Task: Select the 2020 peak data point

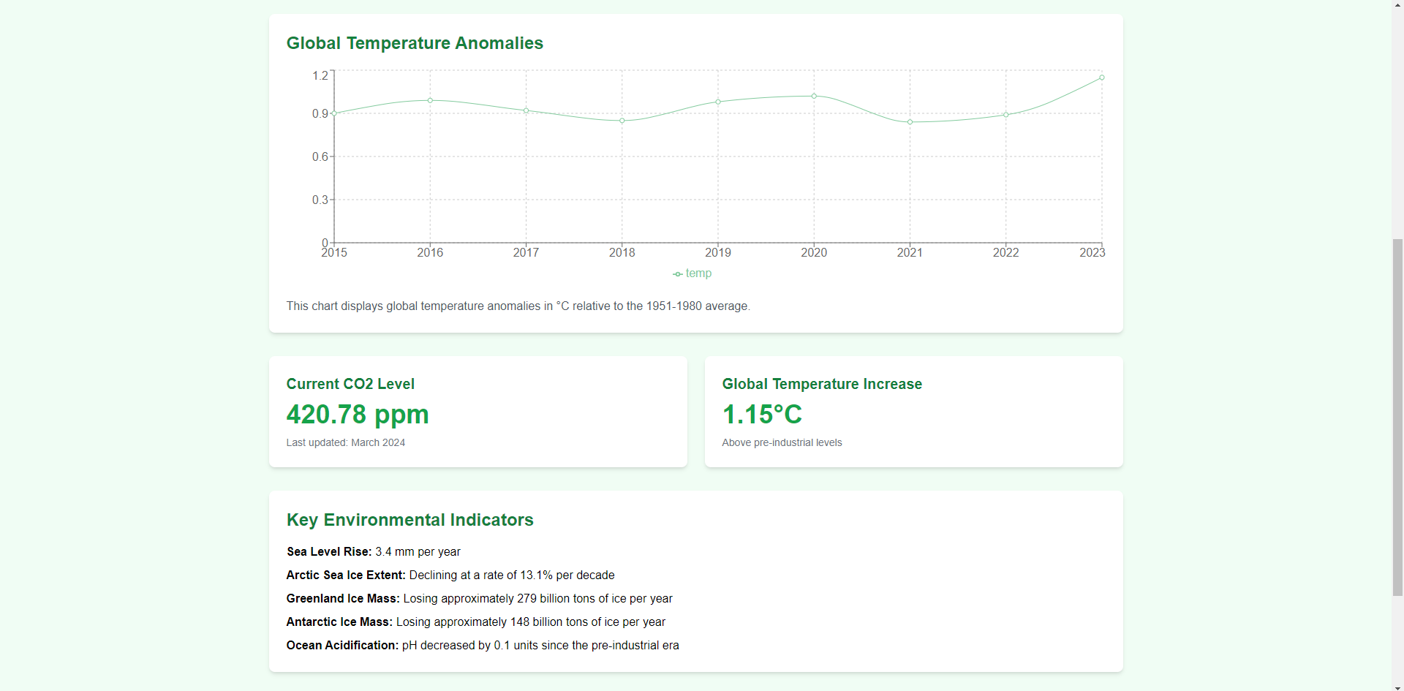Action: coord(814,96)
